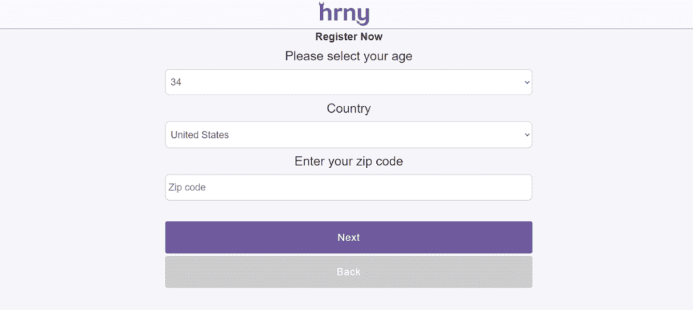
Task: Click the Country label text
Action: tap(349, 109)
